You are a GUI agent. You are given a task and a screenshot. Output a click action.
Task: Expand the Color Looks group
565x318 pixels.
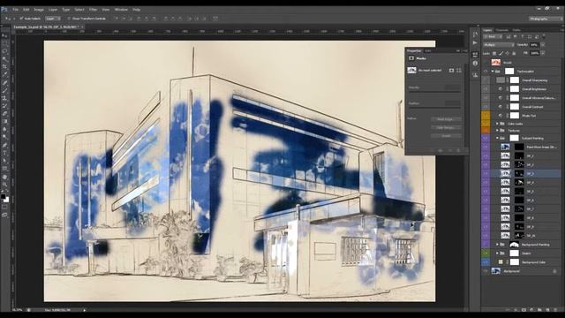(498, 124)
